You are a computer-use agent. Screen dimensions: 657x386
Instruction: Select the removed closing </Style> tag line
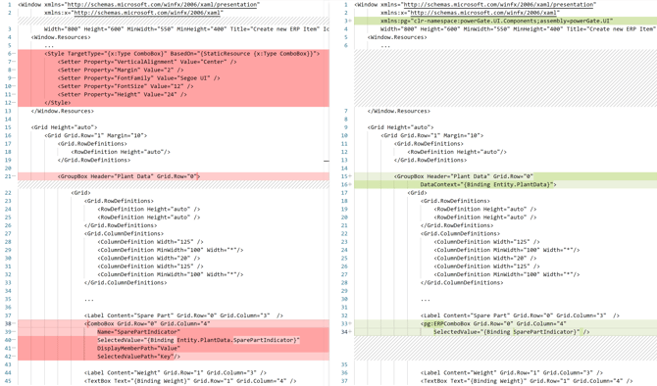point(174,103)
